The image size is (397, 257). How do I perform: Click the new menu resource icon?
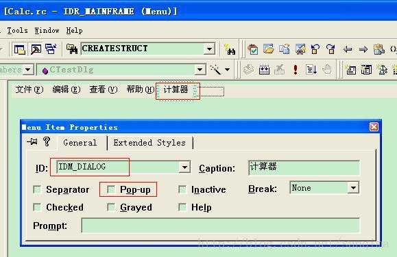click(366, 70)
